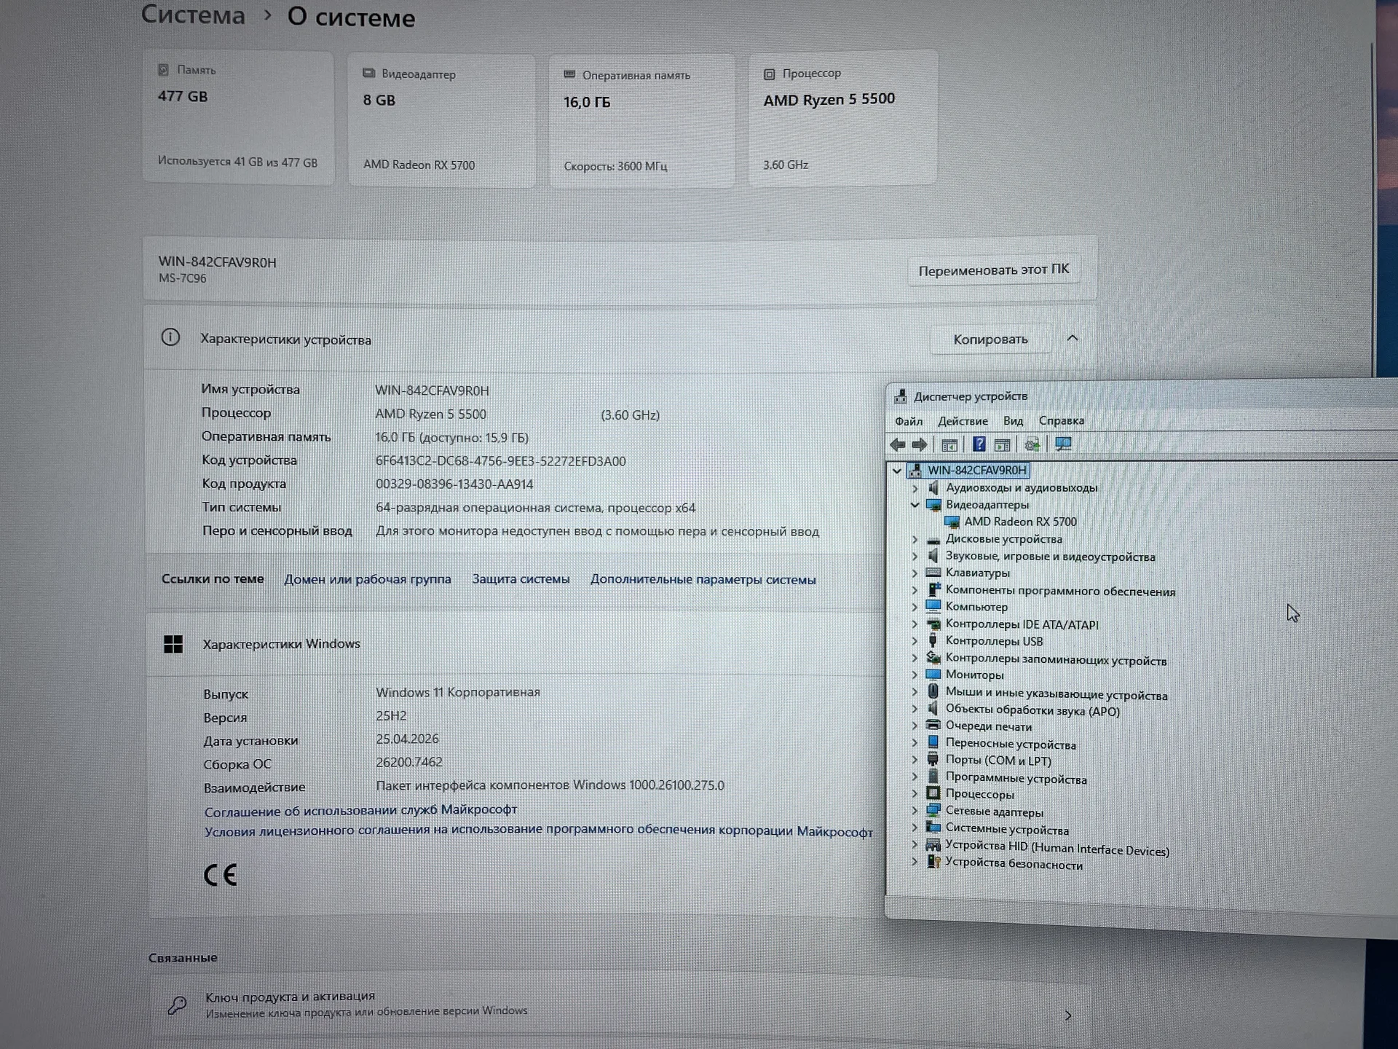Click the Windows 11 Корпоративная edition value
Viewport: 1398px width, 1049px height.
(458, 692)
